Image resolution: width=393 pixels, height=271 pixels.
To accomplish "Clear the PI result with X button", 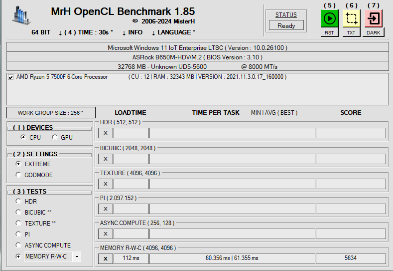I will tap(106, 209).
